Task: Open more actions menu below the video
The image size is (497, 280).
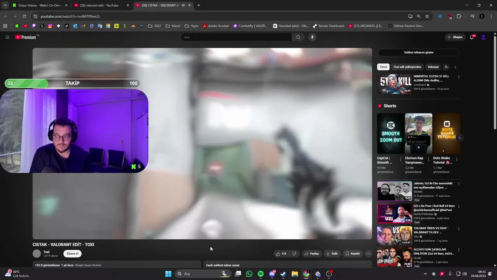Action: click(368, 254)
